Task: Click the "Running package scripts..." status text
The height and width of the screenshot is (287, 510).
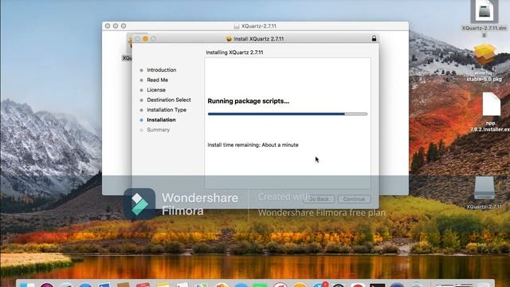Action: pos(248,101)
